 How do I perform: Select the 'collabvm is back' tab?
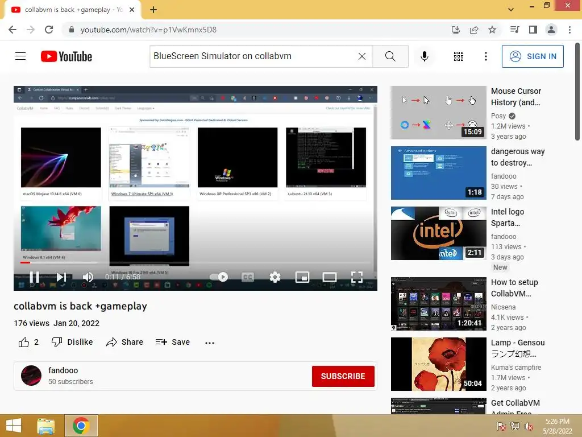73,10
